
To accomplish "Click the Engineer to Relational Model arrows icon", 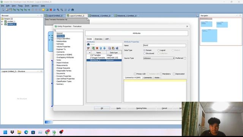I will click(54, 10).
